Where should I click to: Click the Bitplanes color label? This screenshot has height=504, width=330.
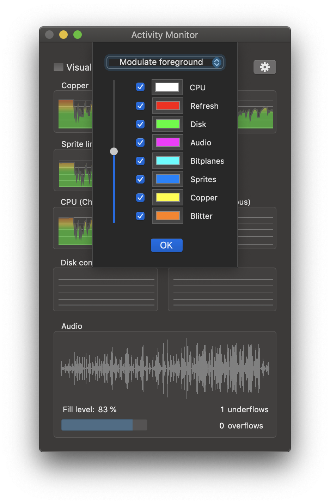[207, 161]
